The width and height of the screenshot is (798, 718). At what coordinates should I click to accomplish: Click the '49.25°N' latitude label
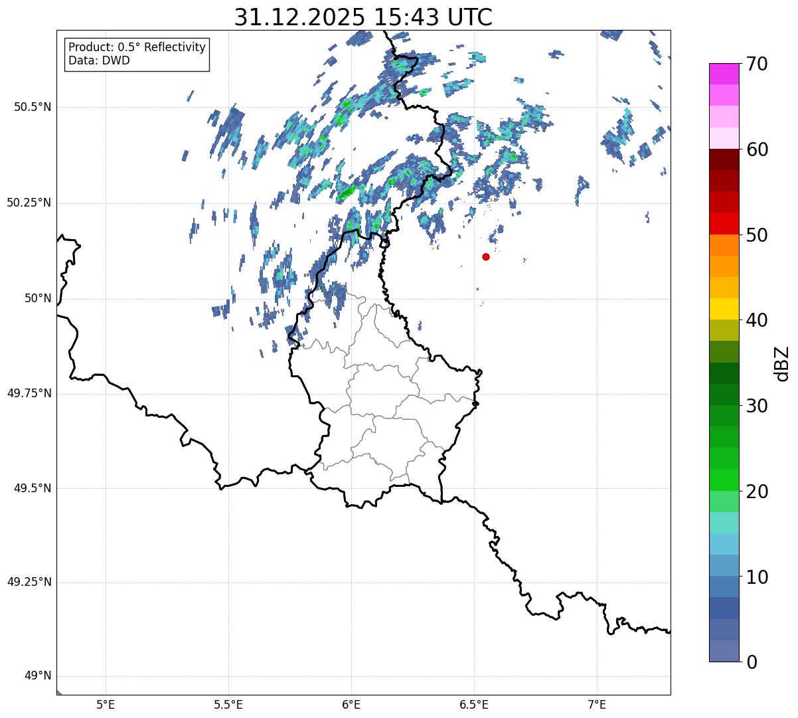point(29,582)
